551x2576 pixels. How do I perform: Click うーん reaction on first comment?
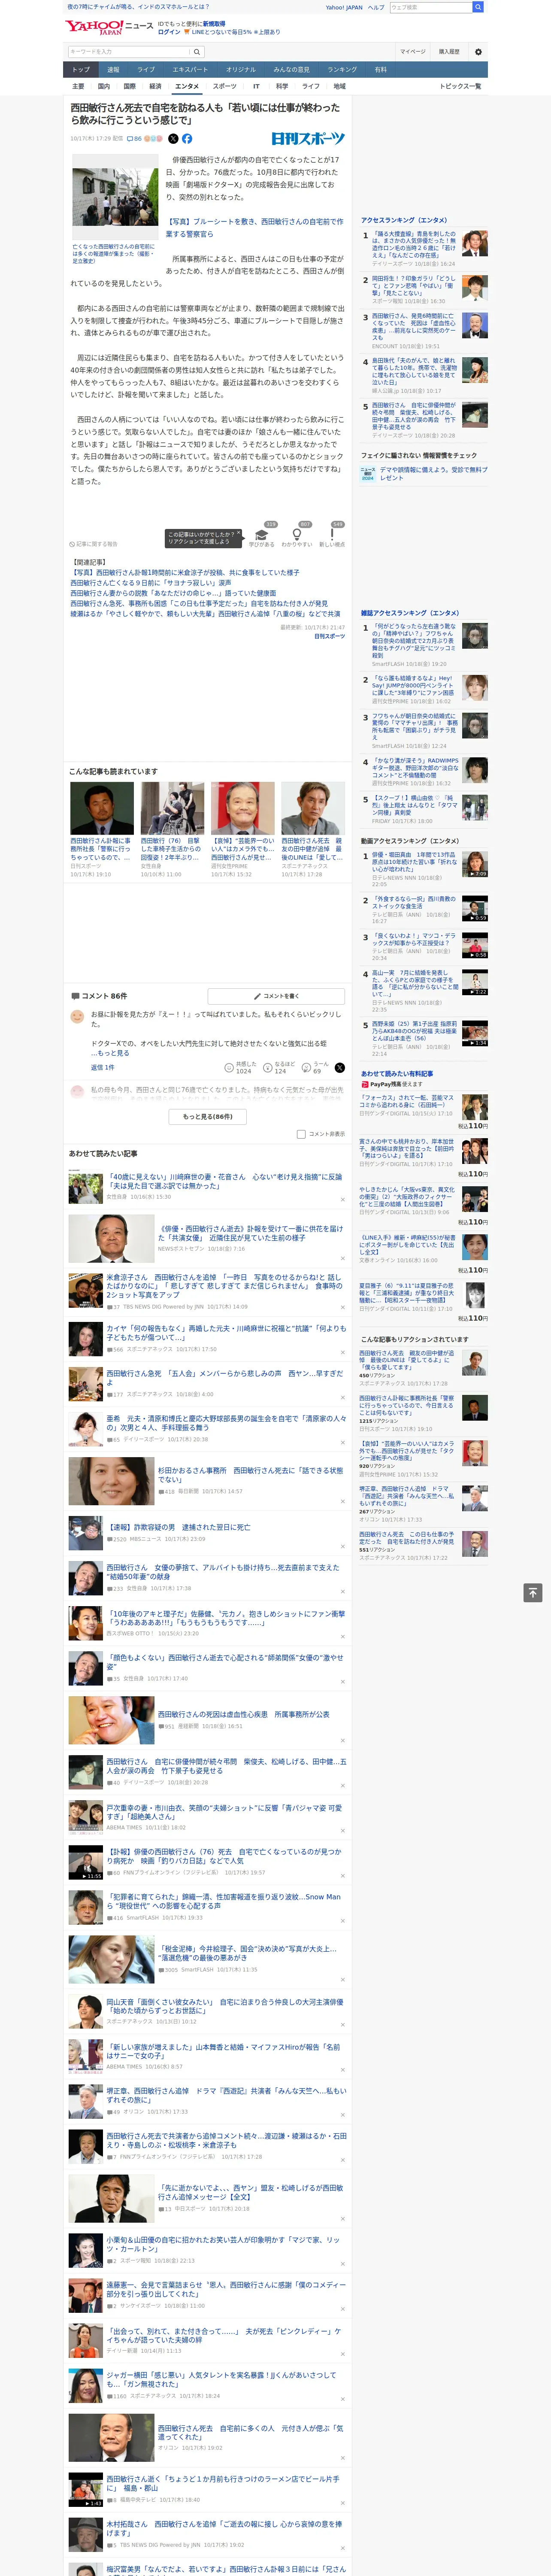[314, 1068]
